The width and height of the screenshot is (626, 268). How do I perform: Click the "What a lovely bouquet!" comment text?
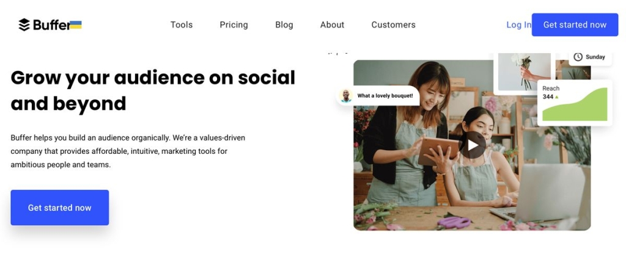(385, 96)
